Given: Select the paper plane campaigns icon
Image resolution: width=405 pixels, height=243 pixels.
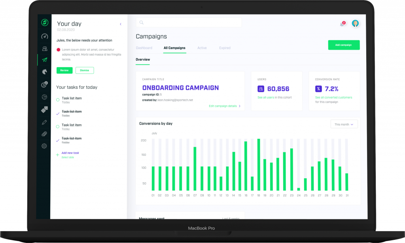Looking at the screenshot, I should [x=44, y=60].
